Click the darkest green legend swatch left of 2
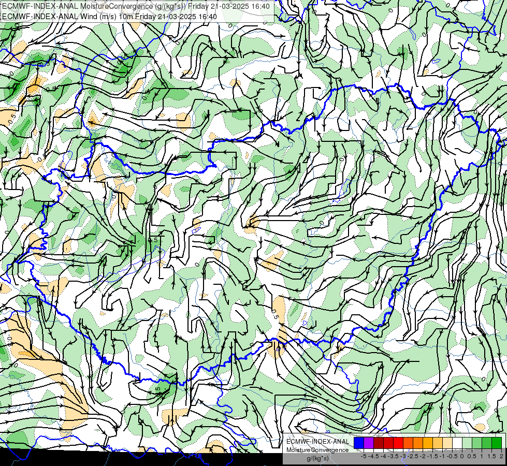The width and height of the screenshot is (507, 466). [x=497, y=443]
